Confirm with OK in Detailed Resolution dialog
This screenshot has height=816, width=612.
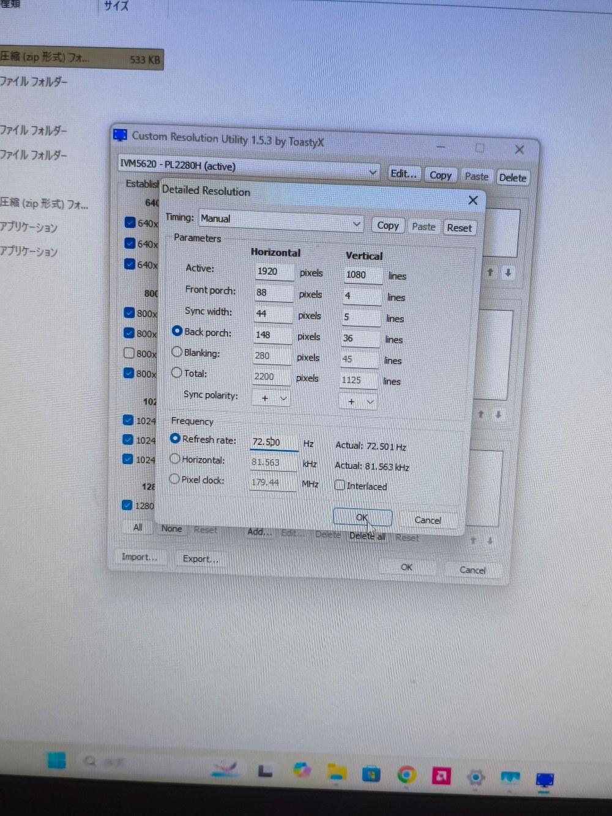[x=362, y=517]
